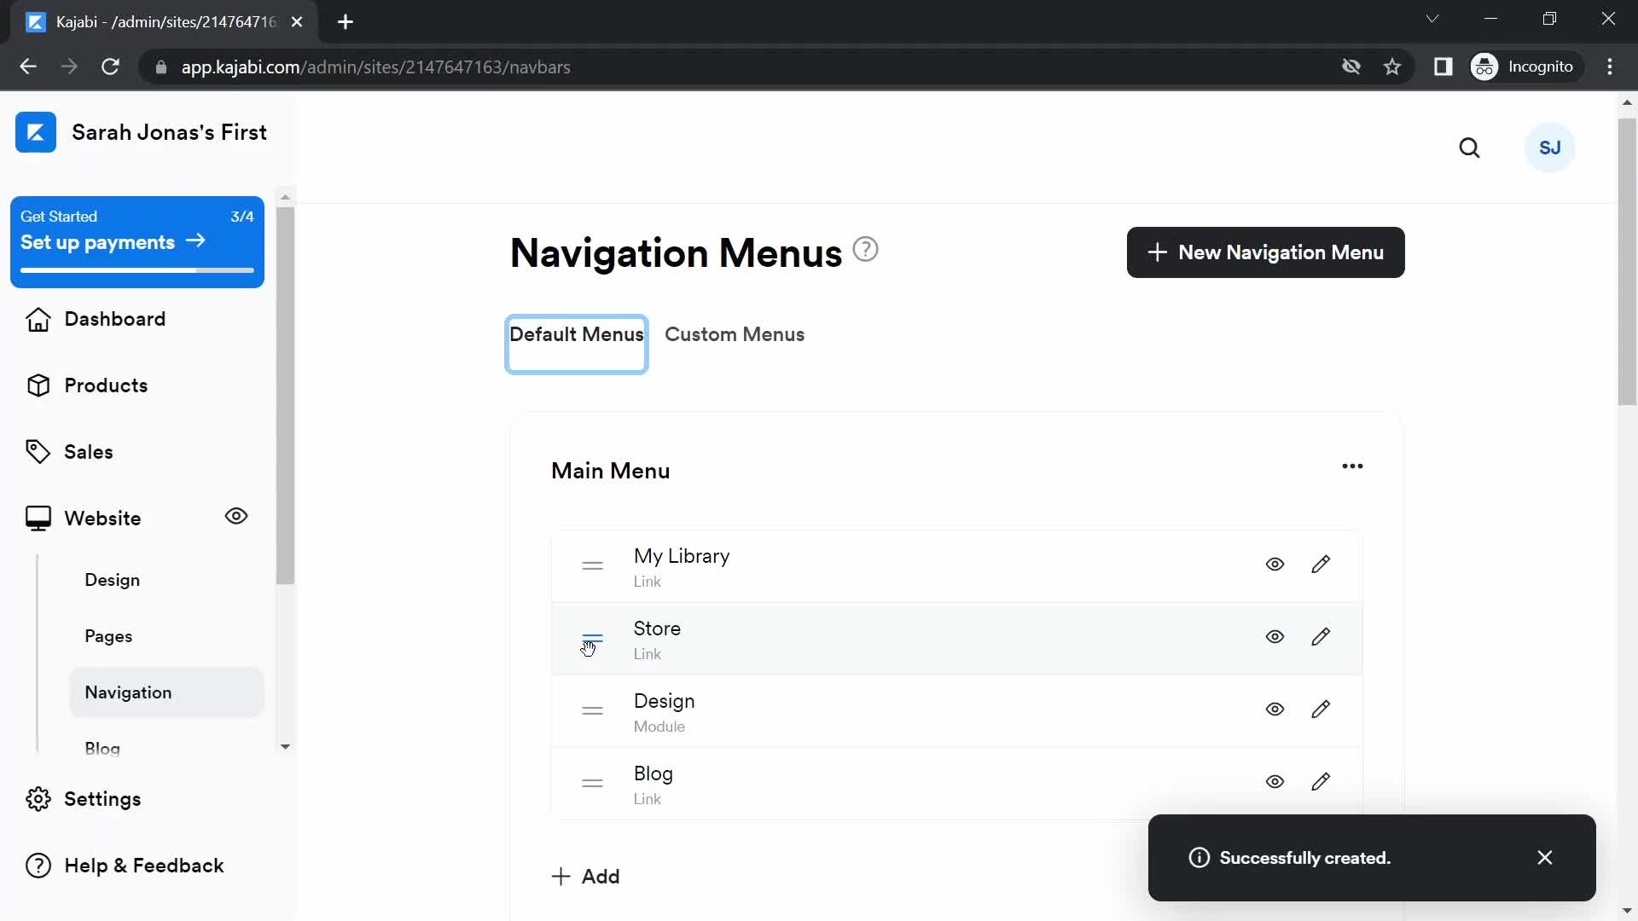Edit the My Library link
This screenshot has width=1638, height=921.
pos(1321,564)
